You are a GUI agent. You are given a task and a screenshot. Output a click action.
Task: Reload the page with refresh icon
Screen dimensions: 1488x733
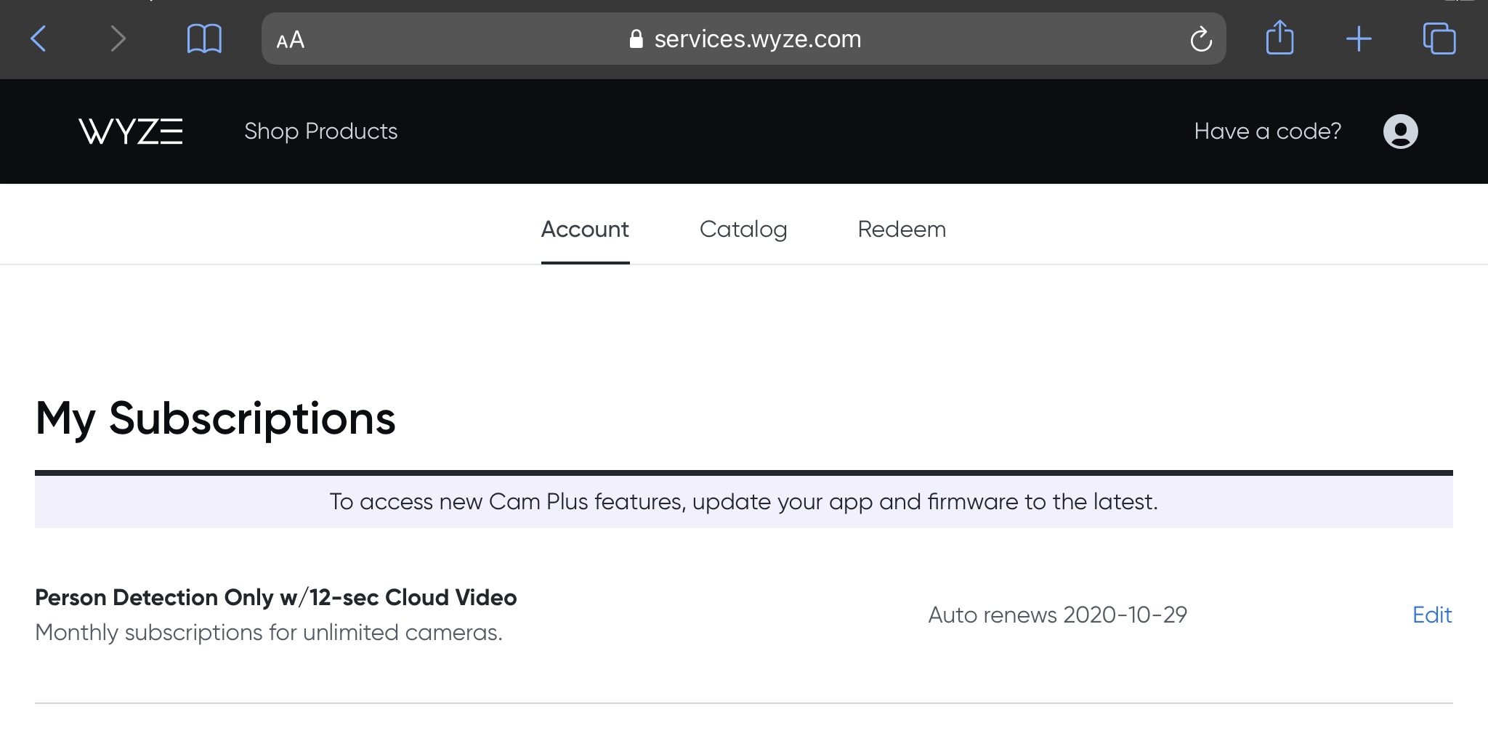(1201, 39)
